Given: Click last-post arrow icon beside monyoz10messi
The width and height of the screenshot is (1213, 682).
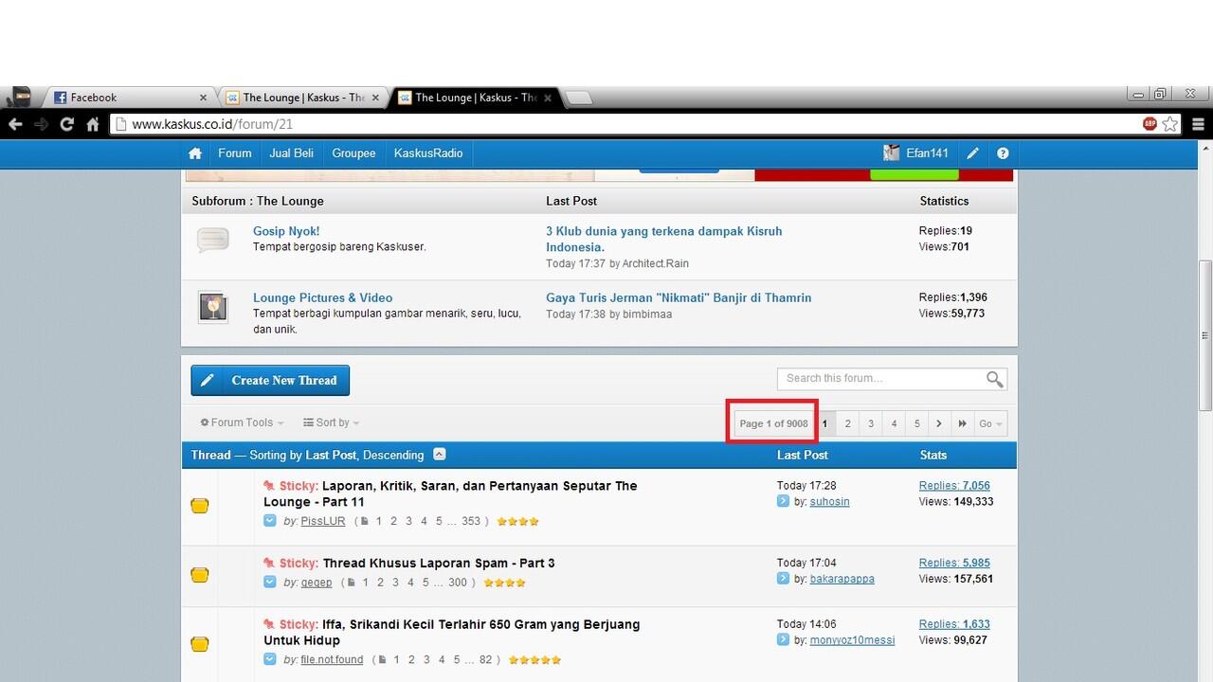Looking at the screenshot, I should 783,639.
